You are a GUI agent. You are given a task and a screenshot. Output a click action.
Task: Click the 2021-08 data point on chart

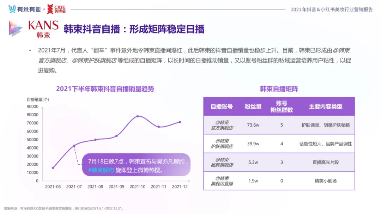coord(95,140)
